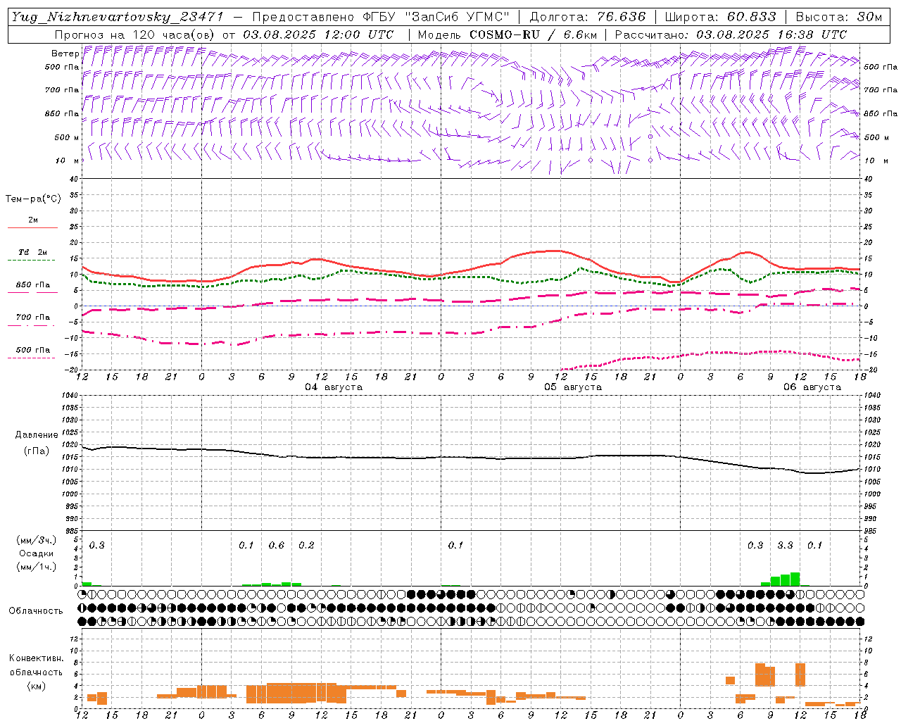
Task: Click the 04 августа date label
Action: (x=333, y=387)
